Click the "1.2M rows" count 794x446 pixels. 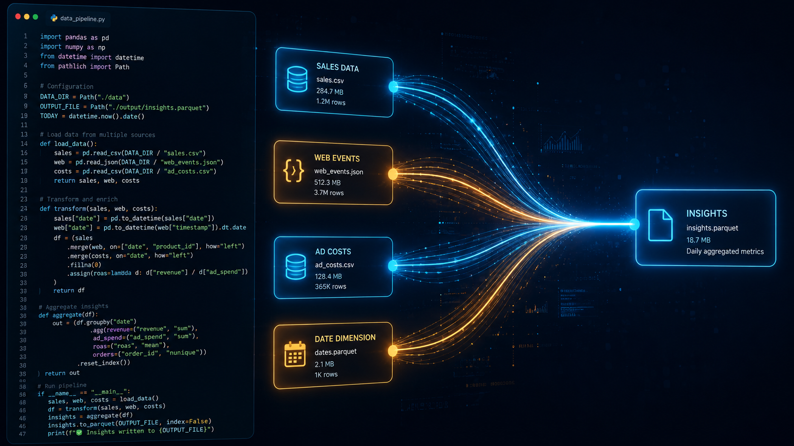[331, 102]
